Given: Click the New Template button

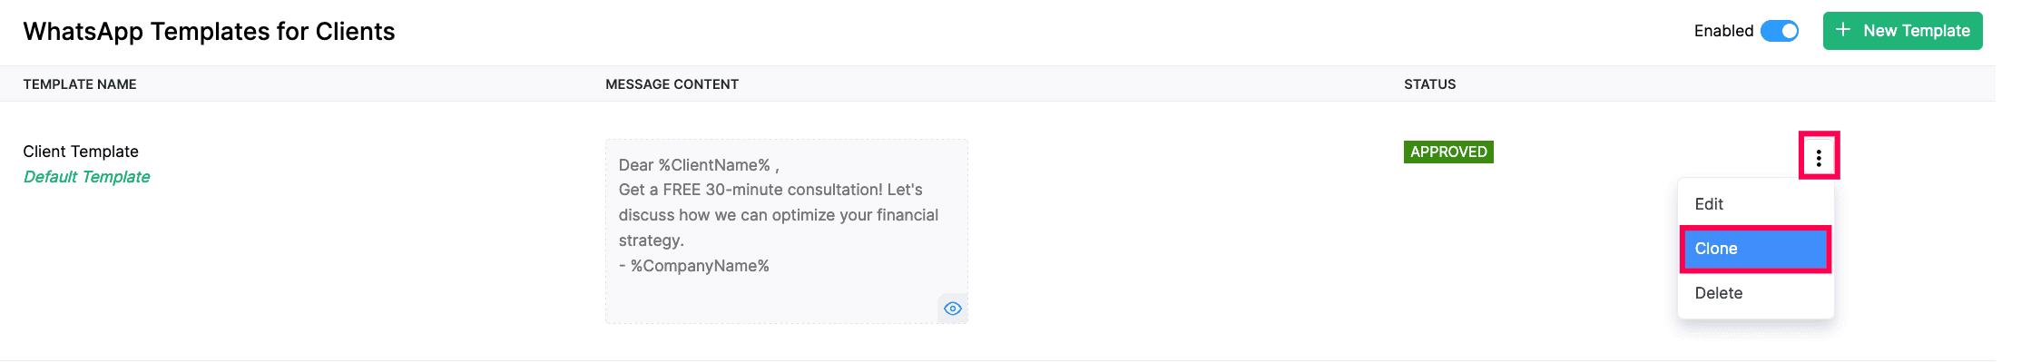Looking at the screenshot, I should tap(1902, 31).
